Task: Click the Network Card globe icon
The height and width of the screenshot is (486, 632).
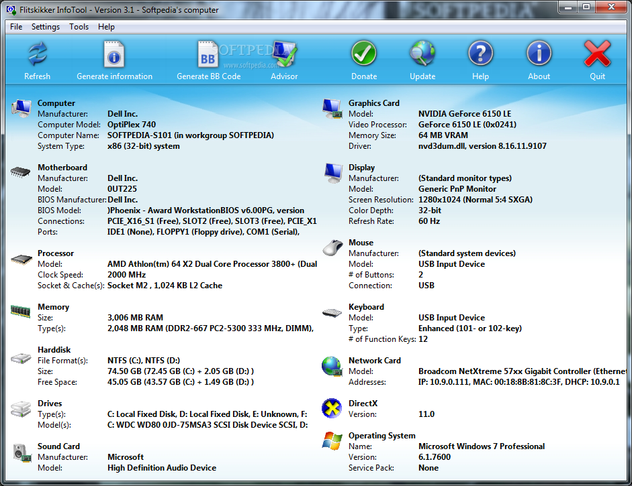Action: [x=332, y=367]
